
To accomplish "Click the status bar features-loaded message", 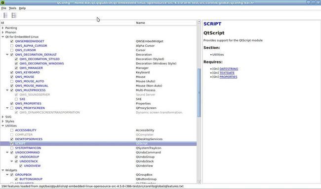I will coord(92,186).
